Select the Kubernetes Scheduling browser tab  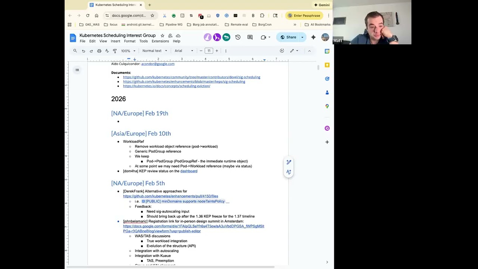click(x=116, y=5)
